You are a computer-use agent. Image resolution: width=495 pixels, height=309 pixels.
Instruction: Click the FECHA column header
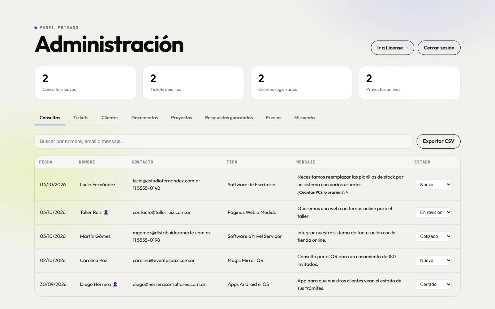(46, 162)
